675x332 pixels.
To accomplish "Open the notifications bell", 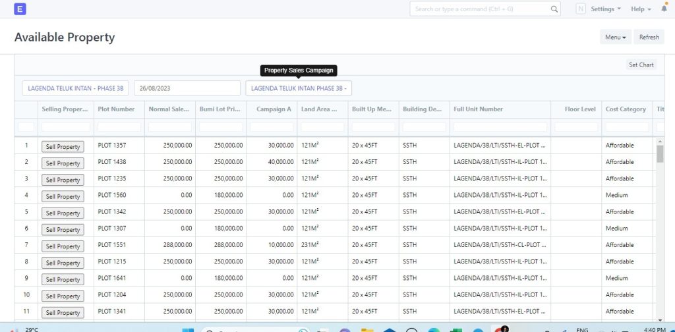I will 664,9.
